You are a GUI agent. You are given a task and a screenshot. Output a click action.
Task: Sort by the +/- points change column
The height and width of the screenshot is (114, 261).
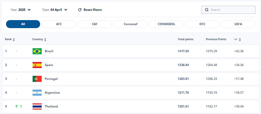click(240, 39)
